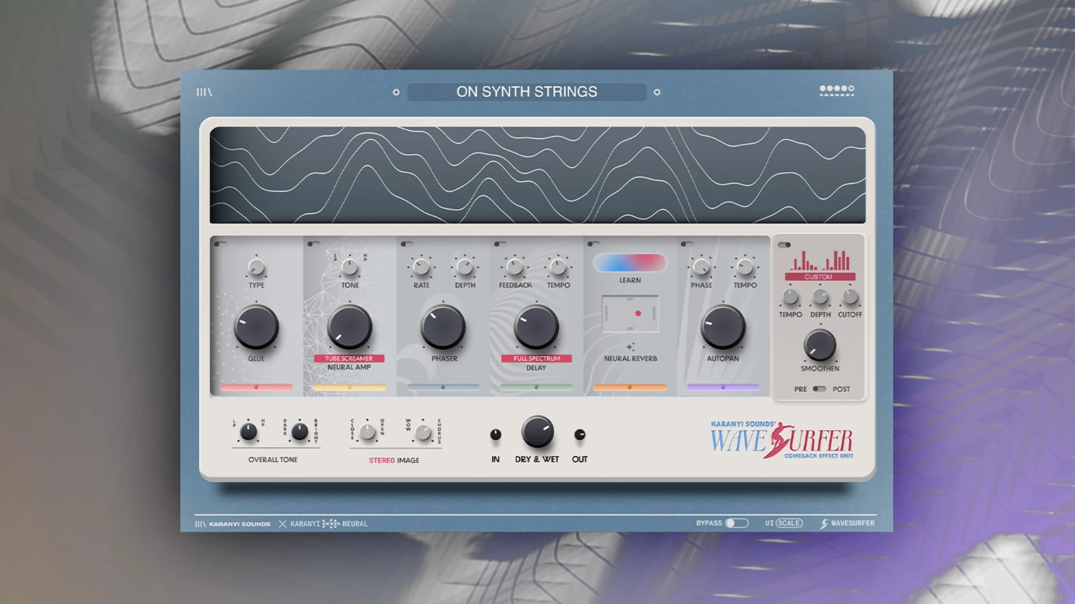Viewport: 1075px width, 604px height.
Task: Click the sparkle icon above NEURAL REVERB
Action: (630, 347)
